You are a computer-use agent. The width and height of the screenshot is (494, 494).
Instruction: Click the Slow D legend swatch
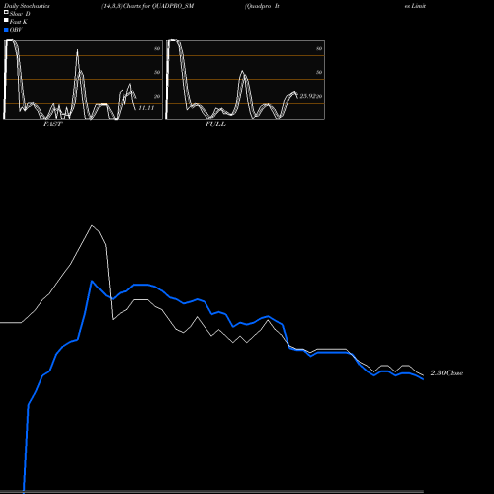click(x=6, y=12)
